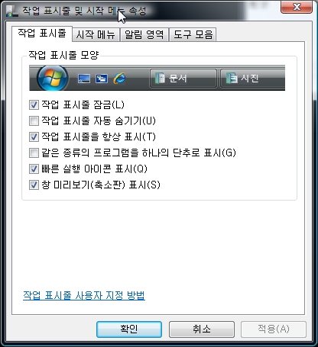Click the 문서 taskbar button icon
Screen dimensions: 318x347
click(161, 78)
